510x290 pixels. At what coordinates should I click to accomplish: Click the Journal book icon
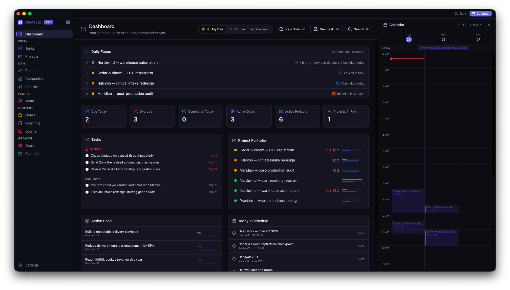click(x=20, y=131)
